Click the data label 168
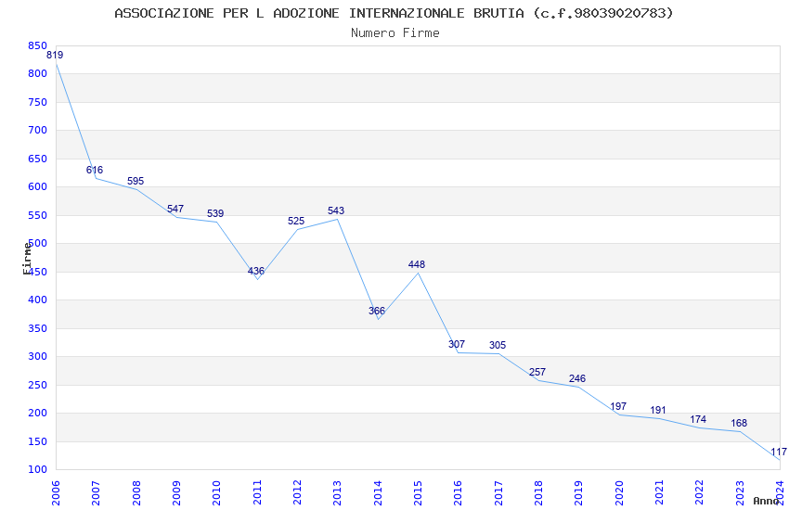 (x=739, y=423)
